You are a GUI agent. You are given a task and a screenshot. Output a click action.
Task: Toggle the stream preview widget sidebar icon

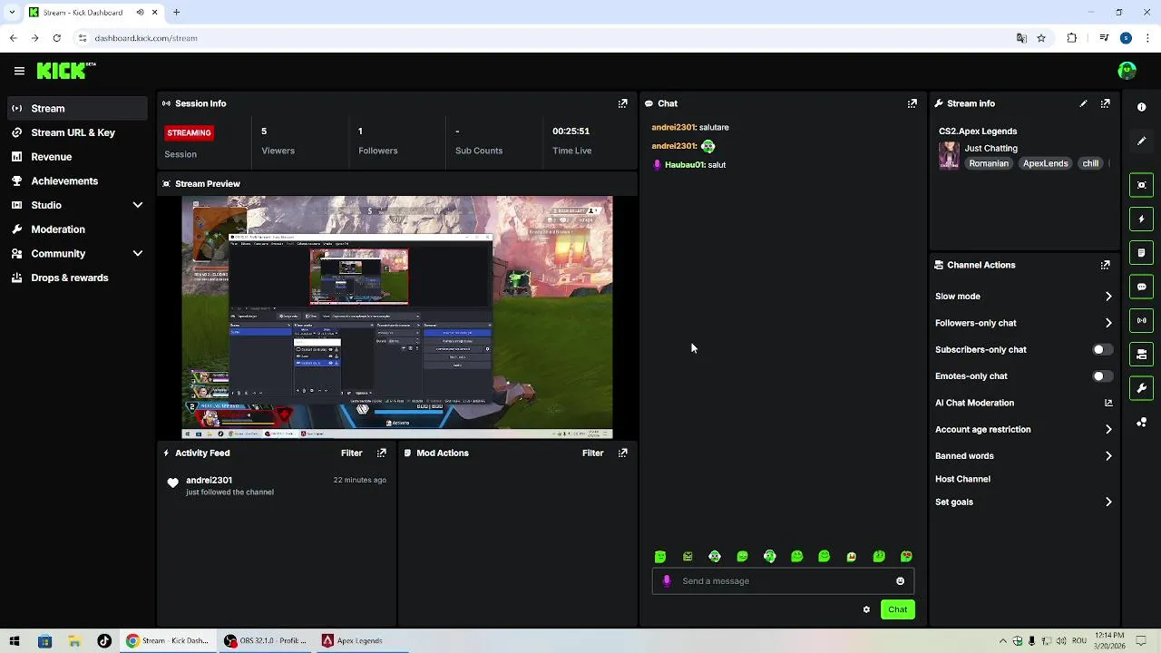(1141, 185)
